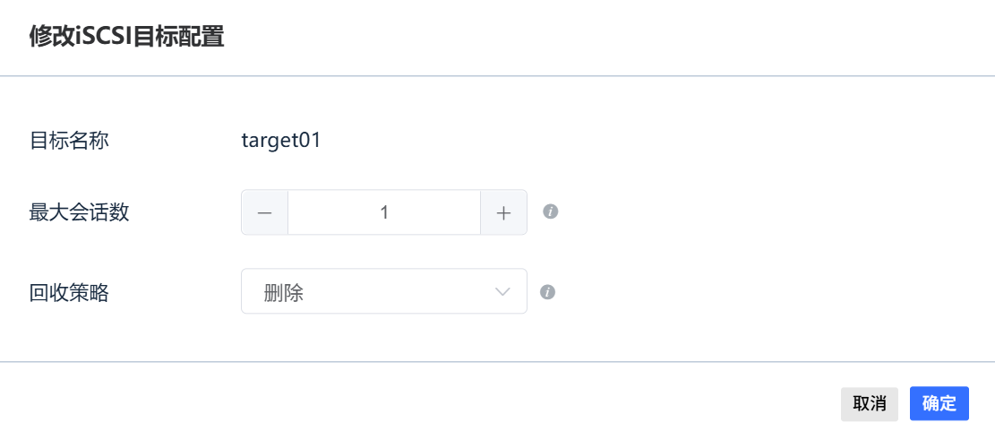The height and width of the screenshot is (440, 995).
Task: Click the 目标名称 label
Action: [69, 141]
